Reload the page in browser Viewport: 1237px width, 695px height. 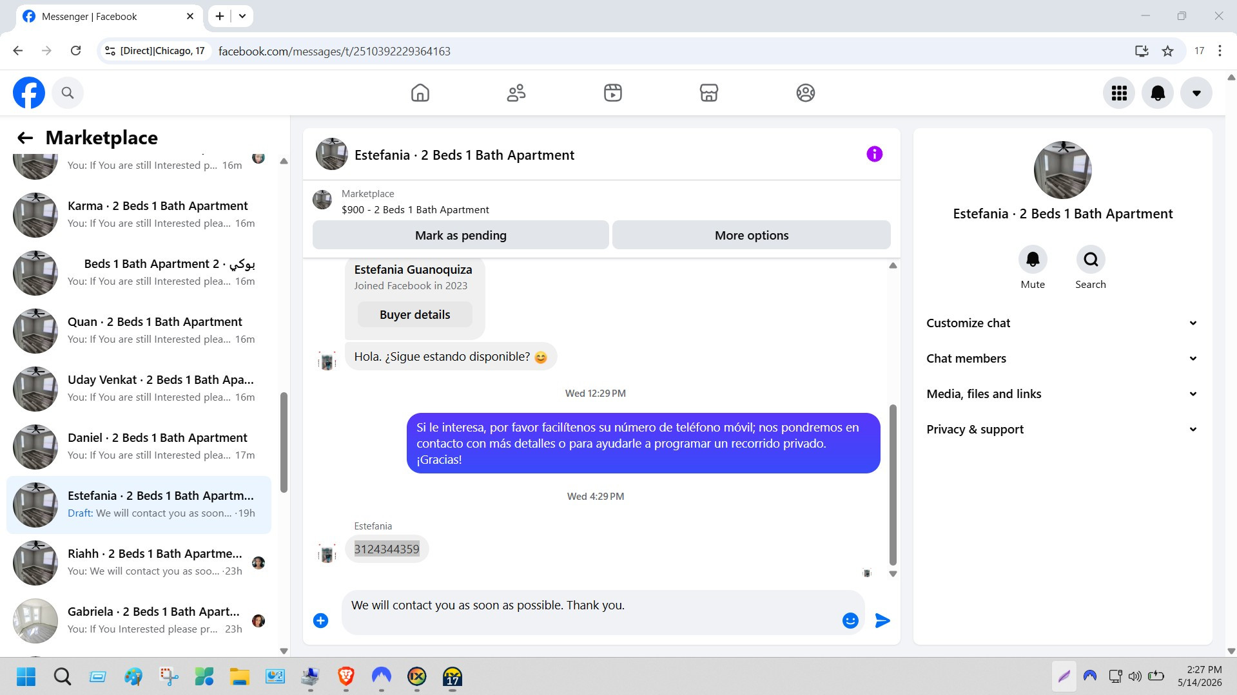[x=75, y=51]
